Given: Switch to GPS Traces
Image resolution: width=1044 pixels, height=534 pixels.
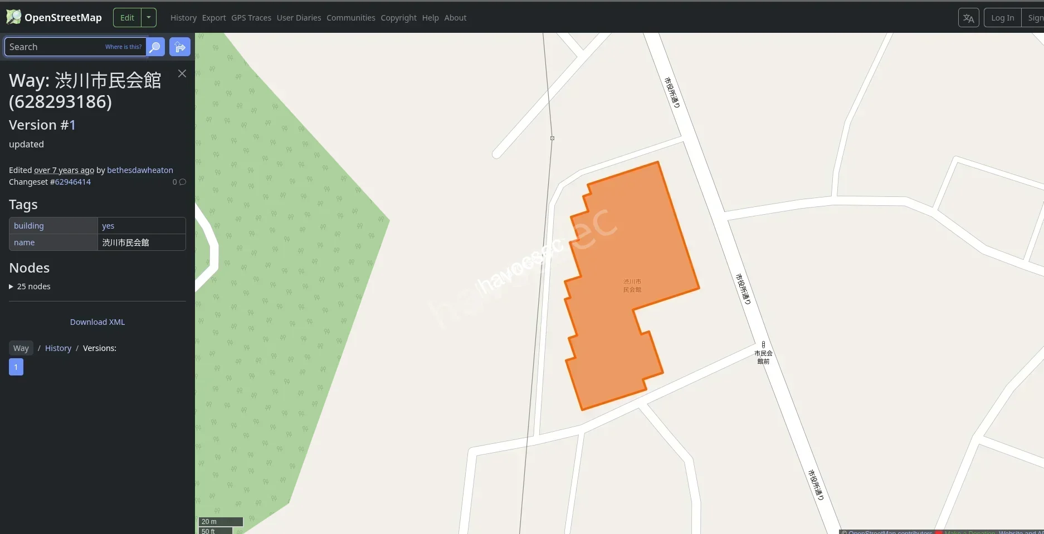Looking at the screenshot, I should tap(251, 17).
